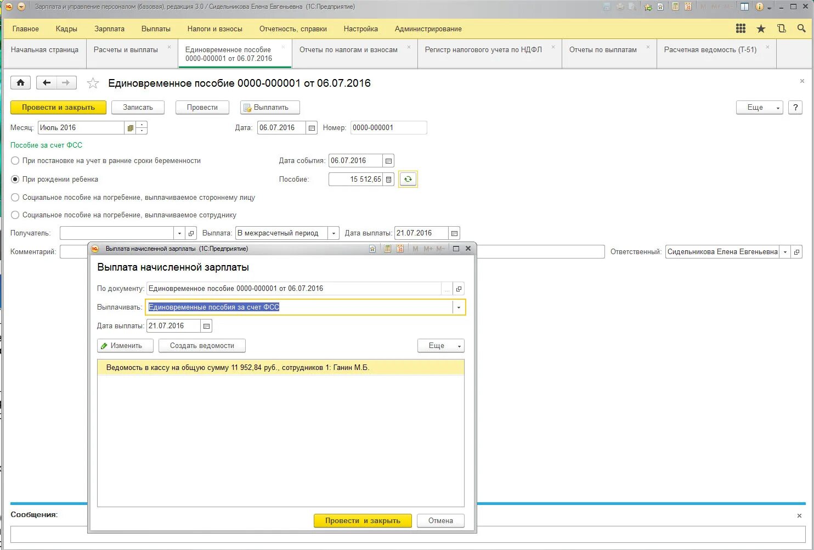The width and height of the screenshot is (814, 550).
Task: Expand the Получатель dropdown
Action: [179, 233]
